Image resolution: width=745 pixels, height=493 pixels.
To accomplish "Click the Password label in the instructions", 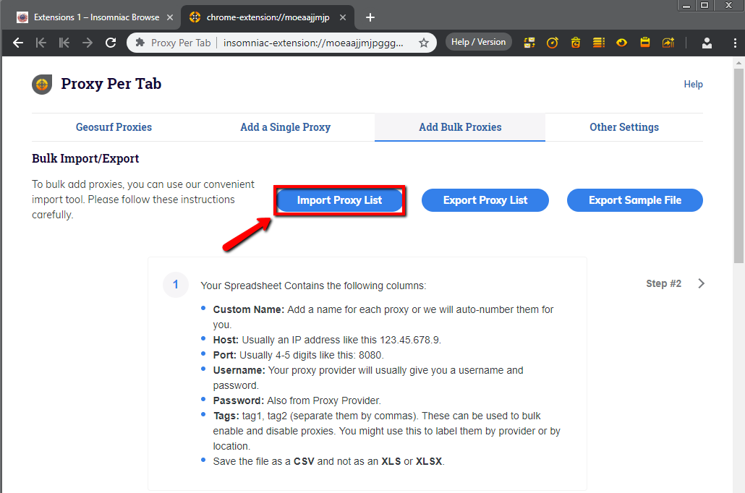I will point(239,401).
